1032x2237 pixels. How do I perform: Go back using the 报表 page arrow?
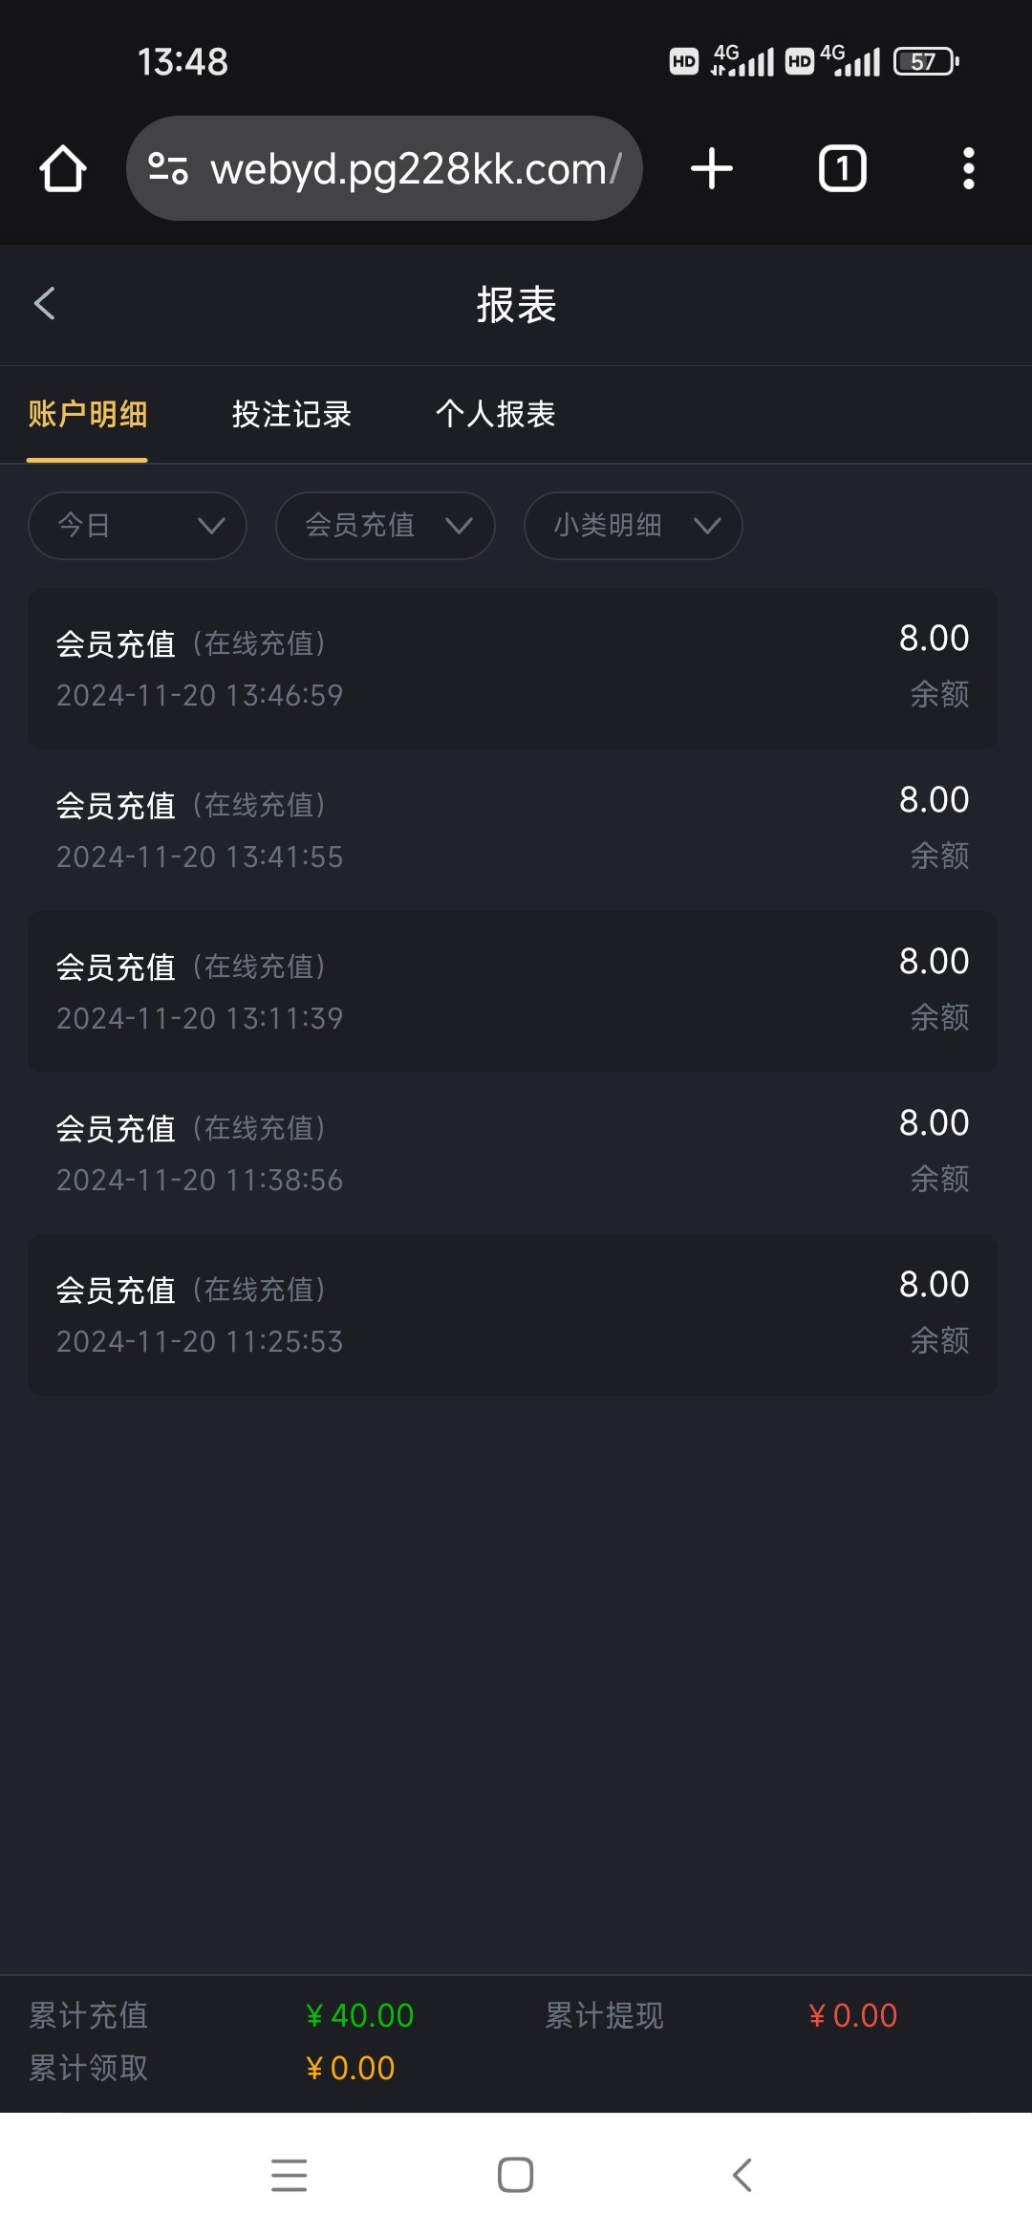(x=45, y=304)
